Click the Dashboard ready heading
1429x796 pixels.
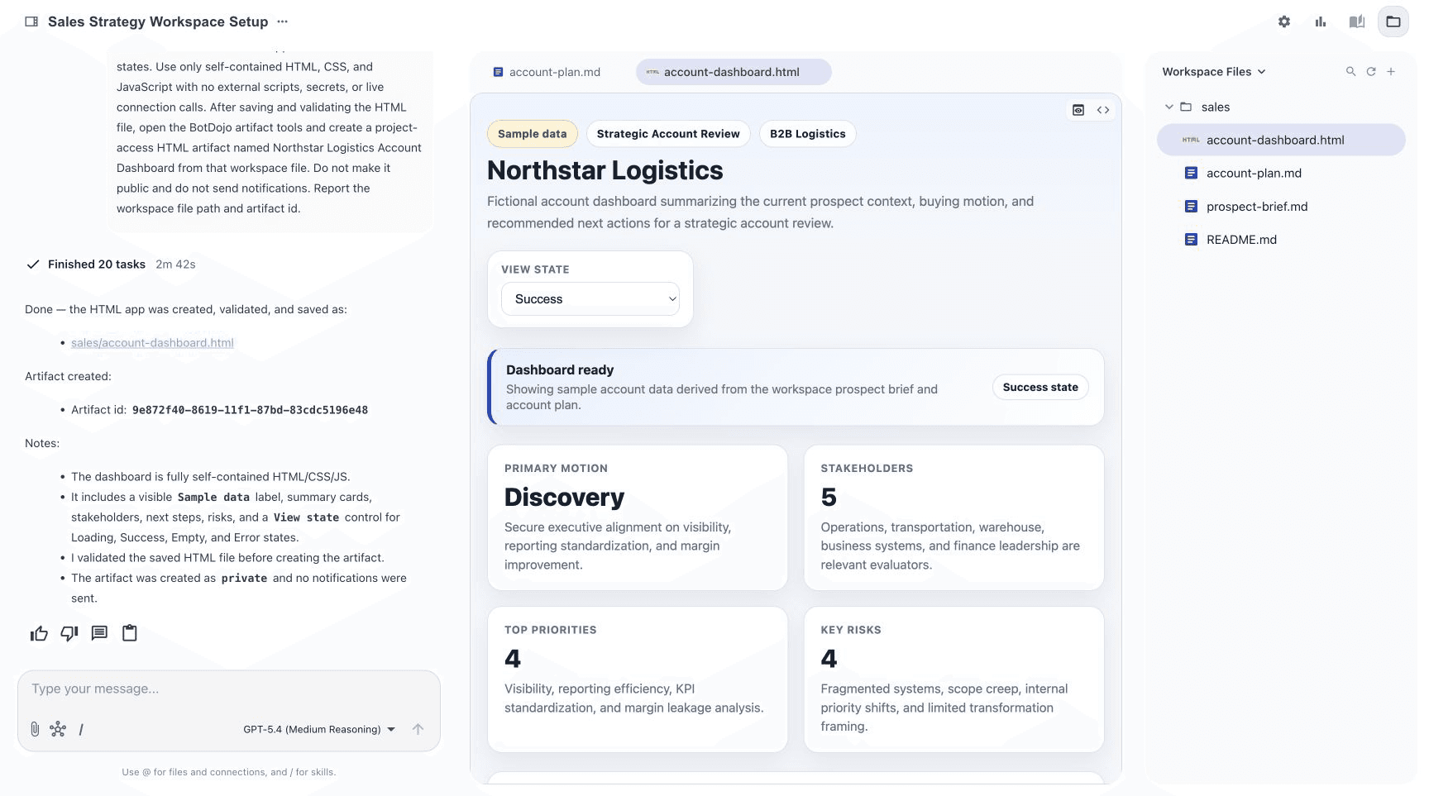tap(560, 370)
